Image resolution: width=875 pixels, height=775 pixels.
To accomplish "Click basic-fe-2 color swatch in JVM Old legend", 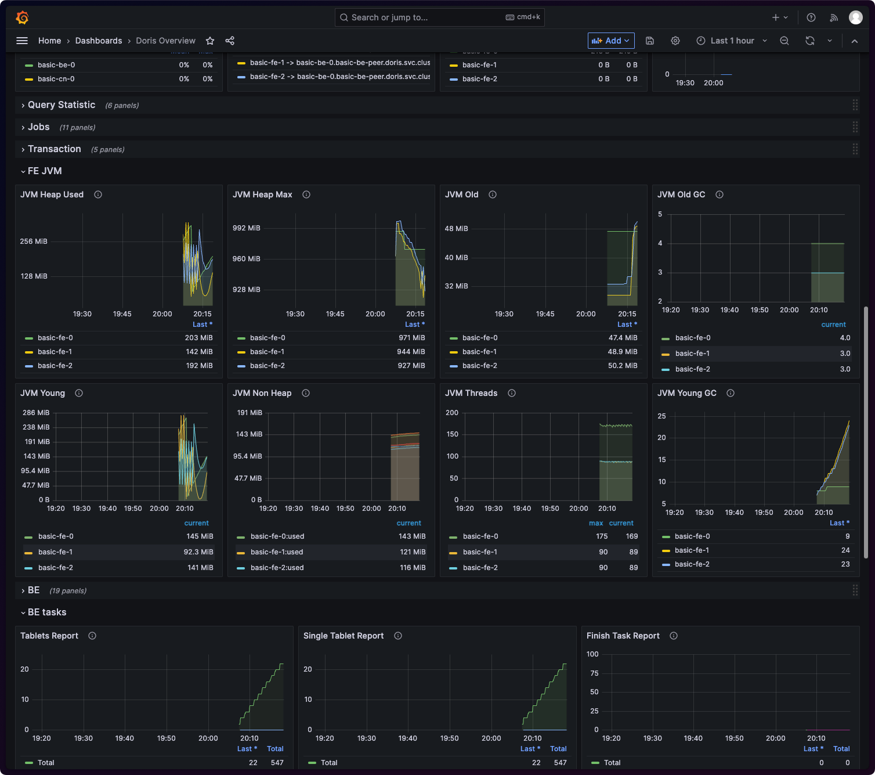I will tap(453, 366).
